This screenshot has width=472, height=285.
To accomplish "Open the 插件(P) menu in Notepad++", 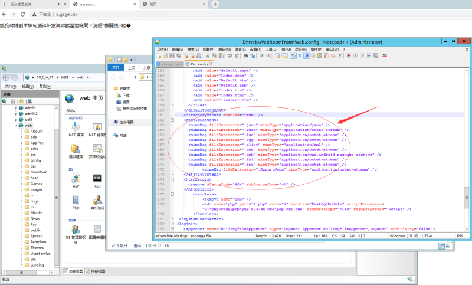I will tap(316, 50).
